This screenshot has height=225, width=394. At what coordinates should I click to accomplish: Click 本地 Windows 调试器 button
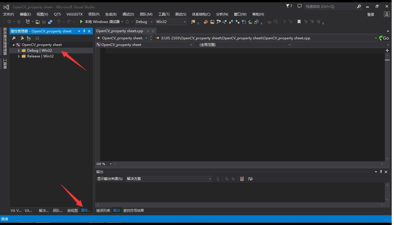[100, 22]
